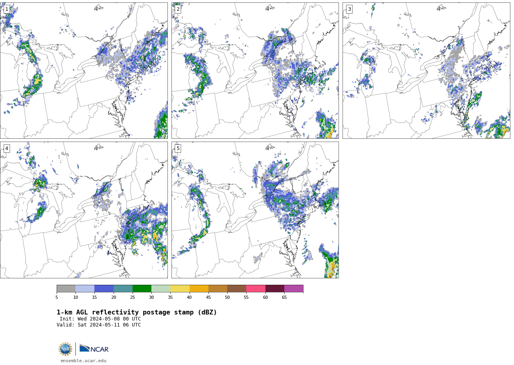Image resolution: width=514 pixels, height=365 pixels.
Task: Click the colorbar tick label 55
Action: (x=246, y=297)
